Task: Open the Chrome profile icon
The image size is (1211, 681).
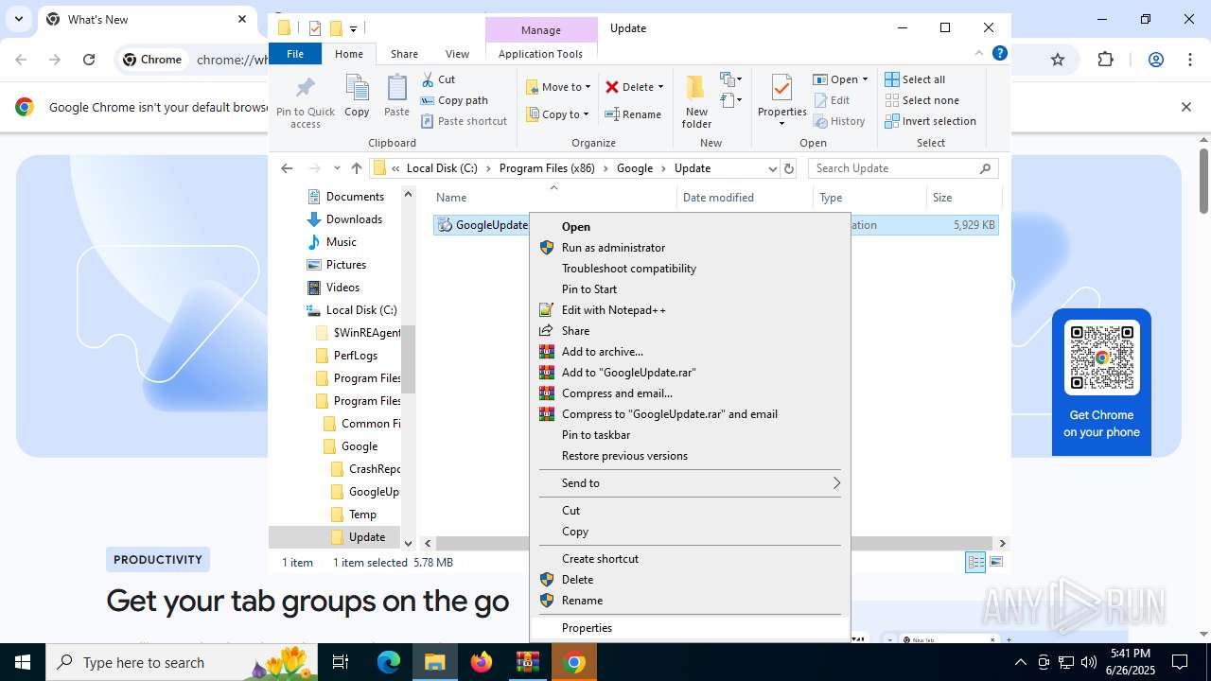Action: (x=1155, y=60)
